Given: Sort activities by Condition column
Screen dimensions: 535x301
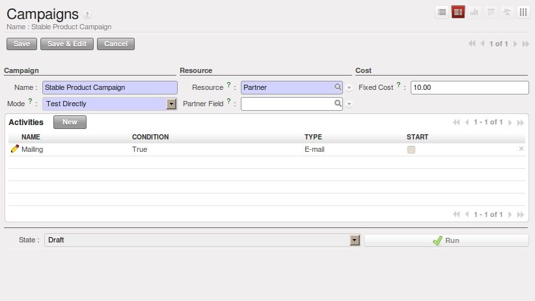Looking at the screenshot, I should 150,137.
